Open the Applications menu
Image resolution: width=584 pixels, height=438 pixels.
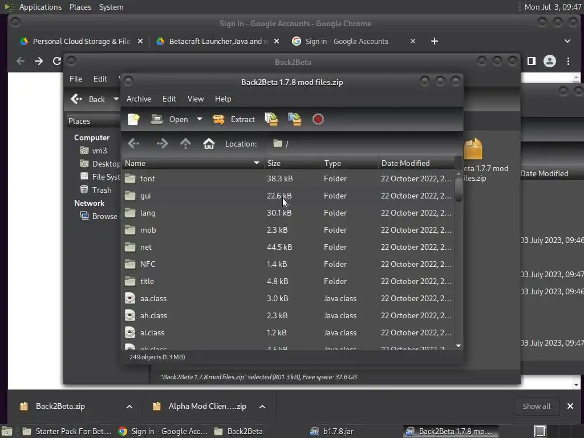point(40,7)
